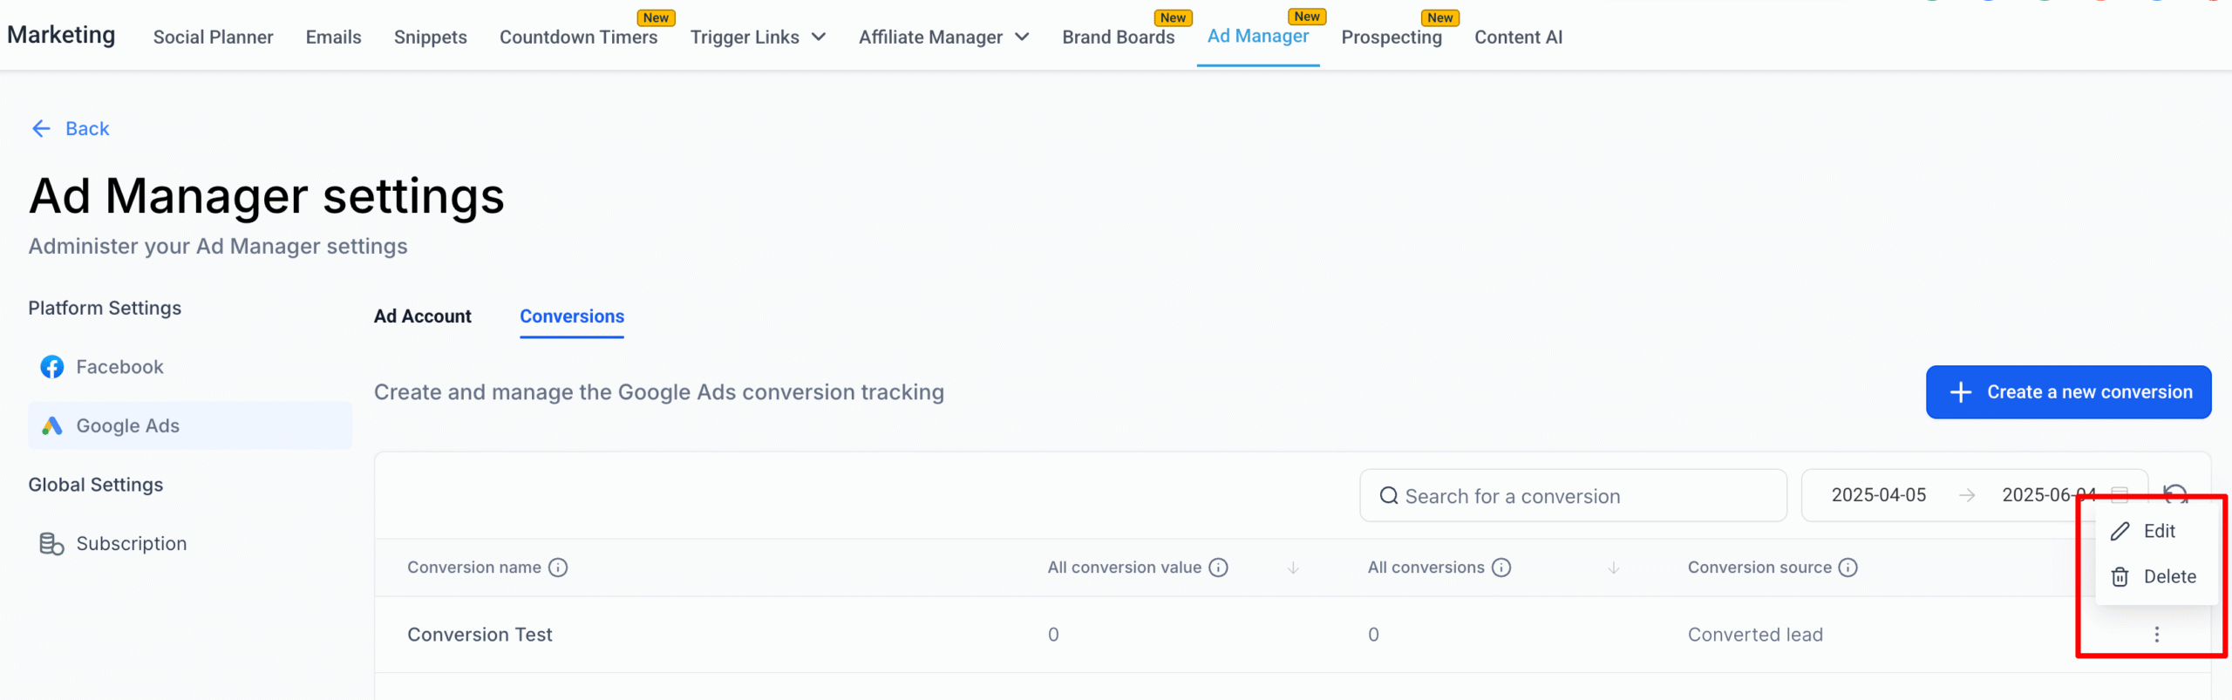Image resolution: width=2232 pixels, height=700 pixels.
Task: Sort by All conversion value arrow
Action: (x=1293, y=568)
